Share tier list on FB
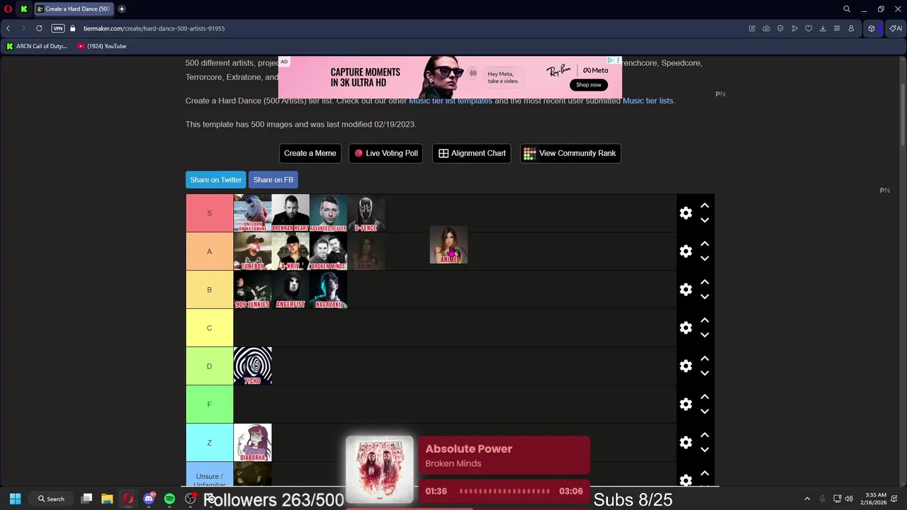907x510 pixels. click(273, 180)
